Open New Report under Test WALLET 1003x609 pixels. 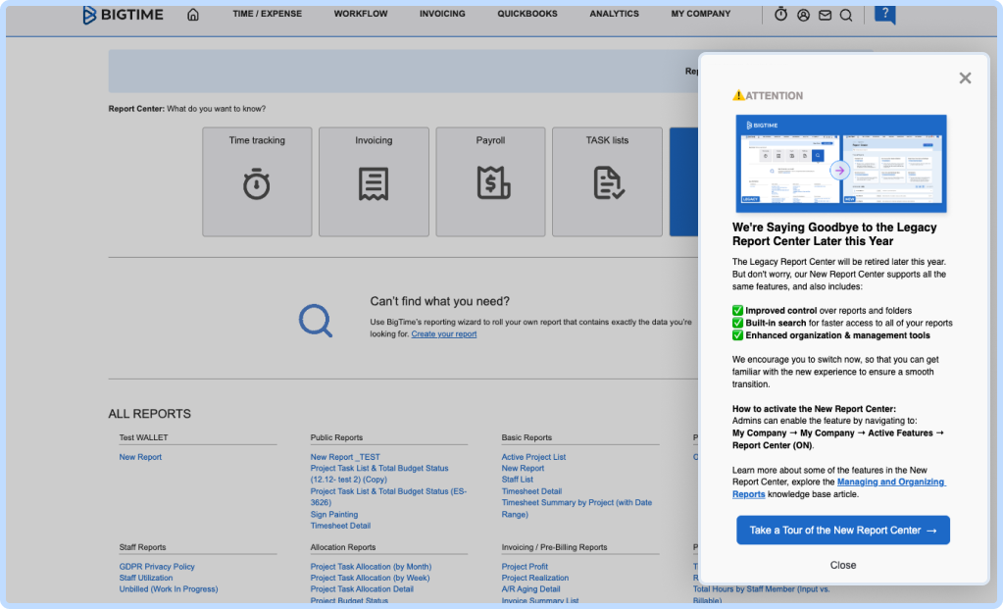click(140, 457)
